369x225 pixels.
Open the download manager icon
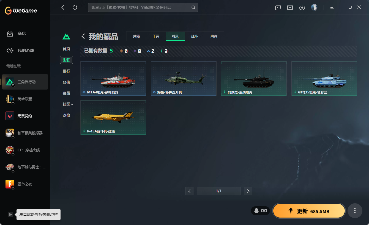point(302,8)
